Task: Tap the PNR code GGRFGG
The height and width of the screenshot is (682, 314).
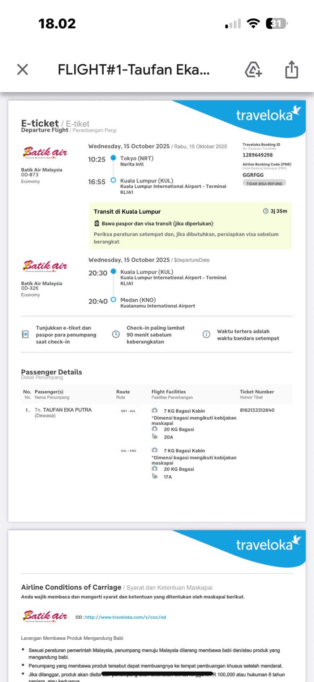Action: [x=253, y=175]
